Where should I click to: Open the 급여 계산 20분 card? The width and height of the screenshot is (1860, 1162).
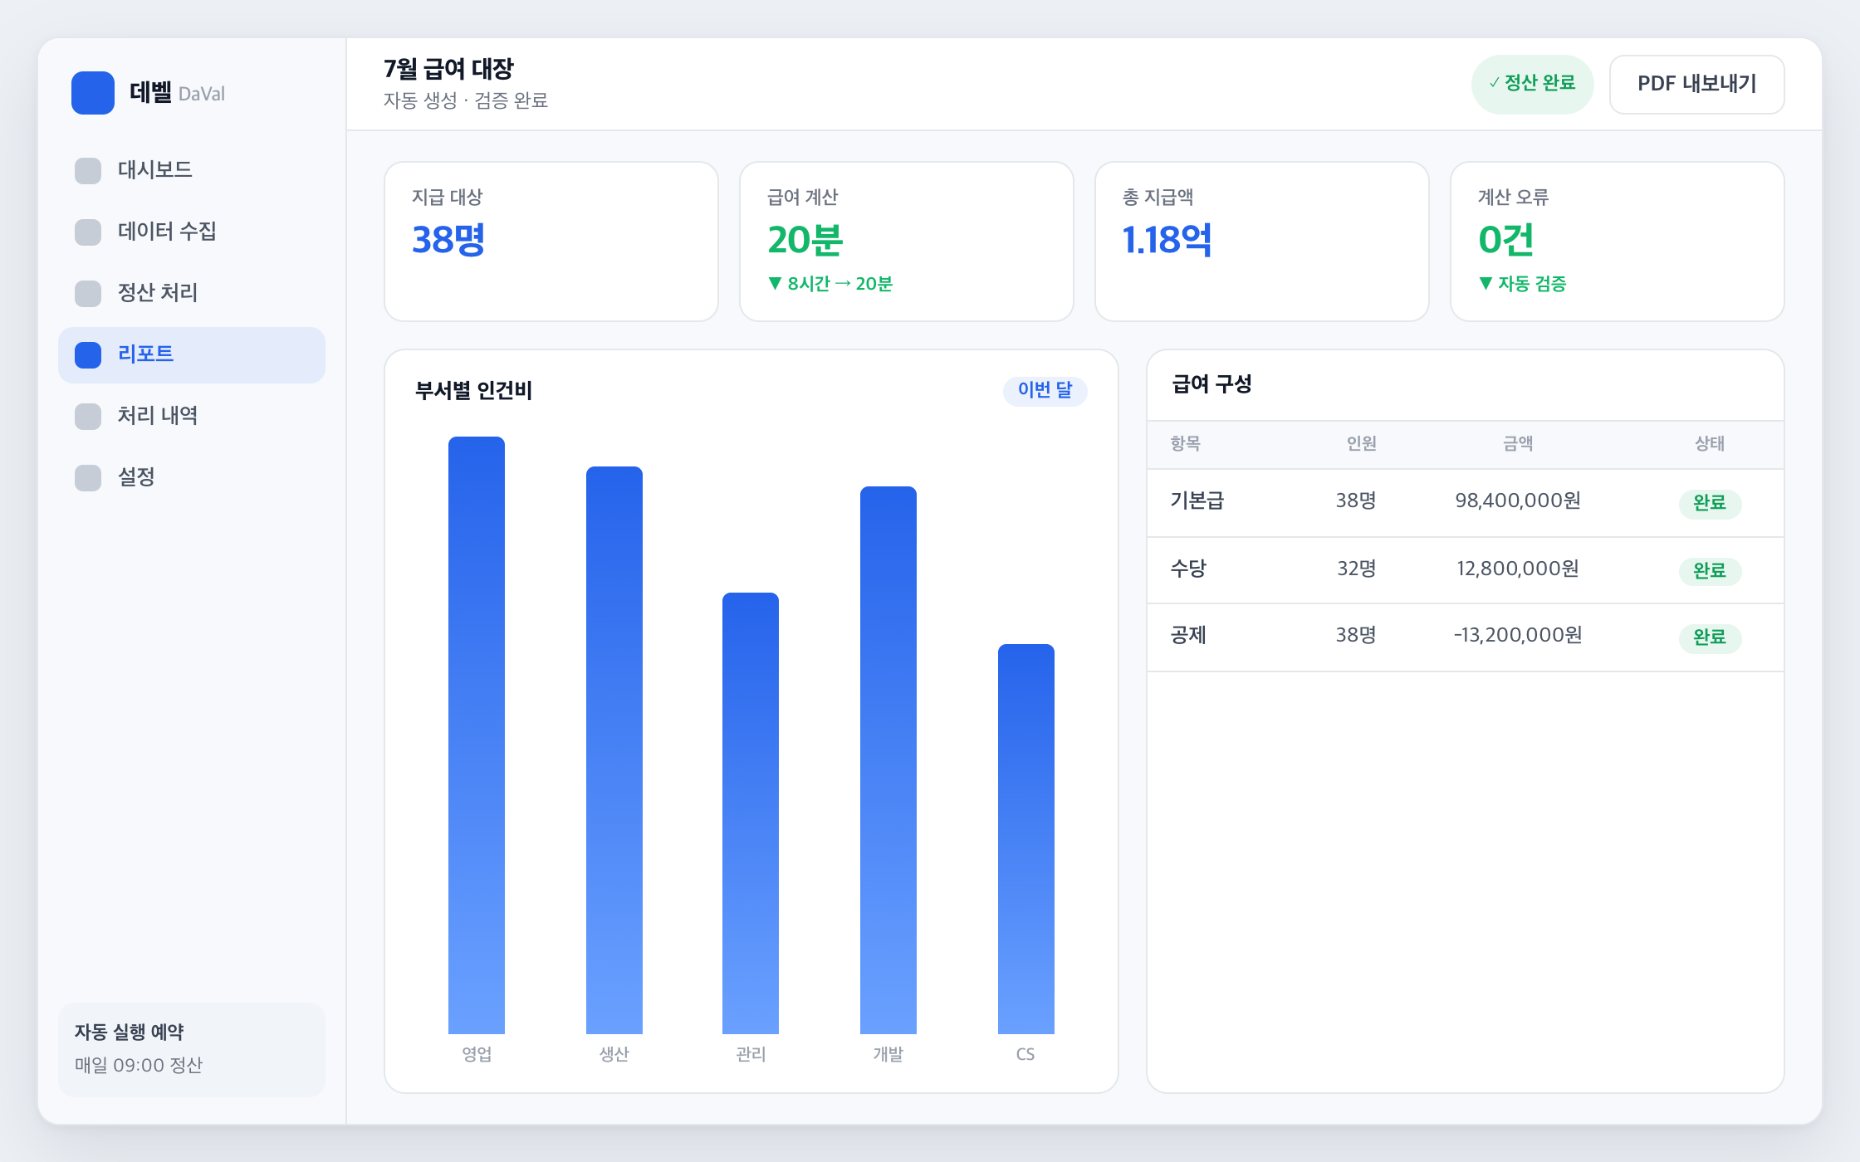pyautogui.click(x=907, y=242)
